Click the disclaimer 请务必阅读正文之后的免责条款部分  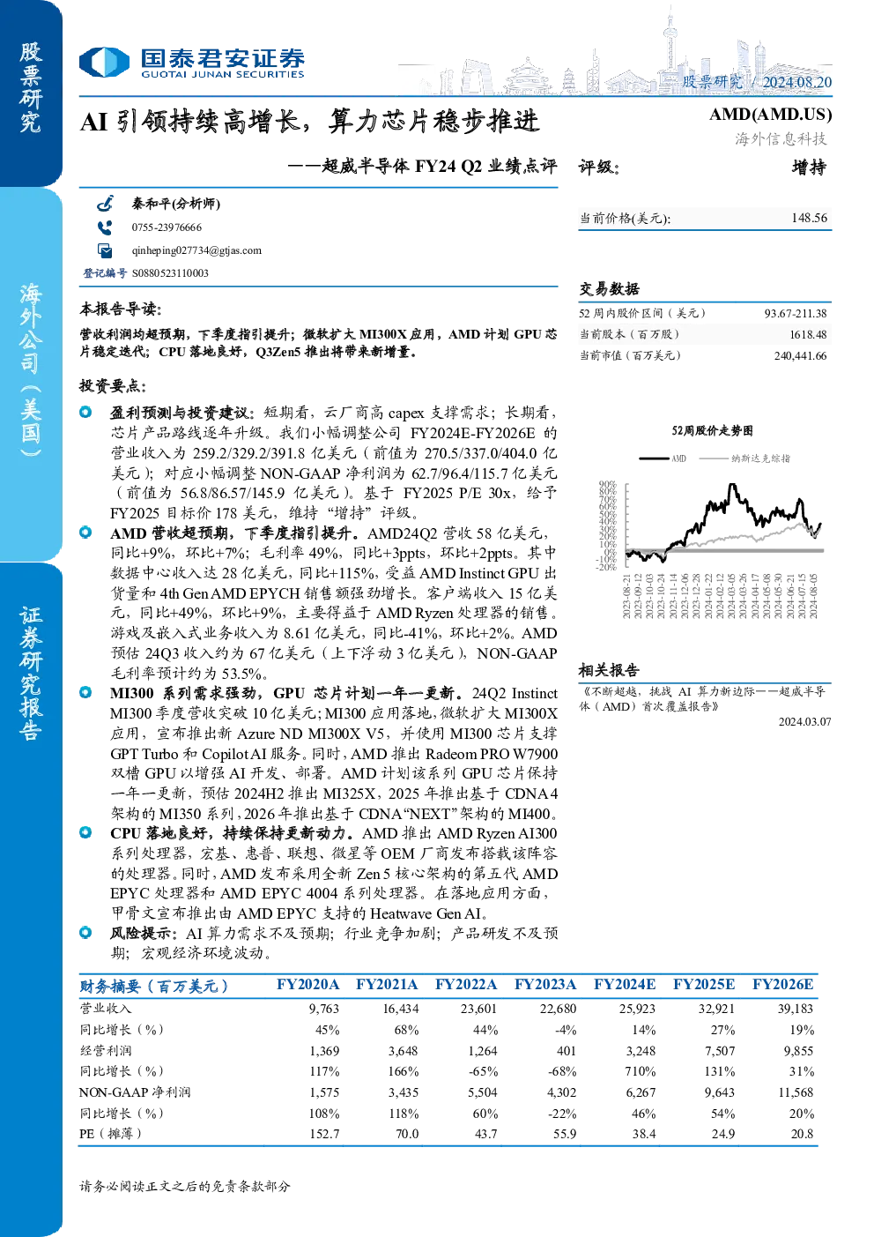tap(185, 1187)
